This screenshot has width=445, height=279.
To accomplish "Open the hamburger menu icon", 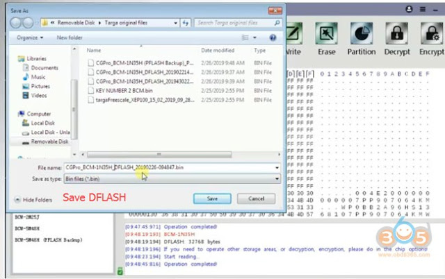I will [x=423, y=9].
